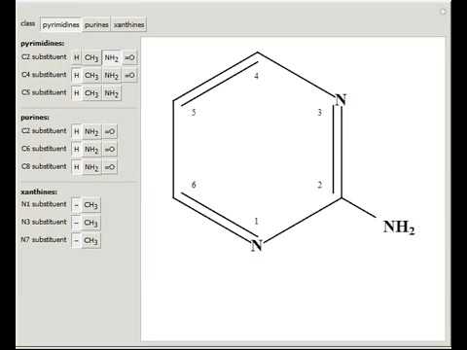Choose no substituent for xanthine N1
467x350 pixels.
point(76,205)
